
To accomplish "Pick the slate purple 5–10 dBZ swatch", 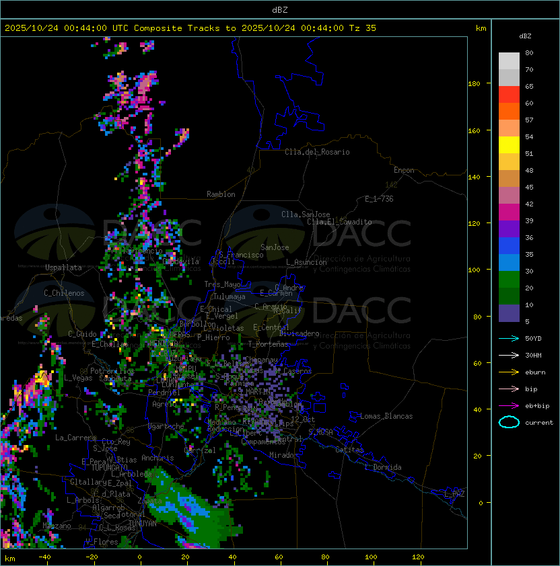I will click(x=509, y=313).
